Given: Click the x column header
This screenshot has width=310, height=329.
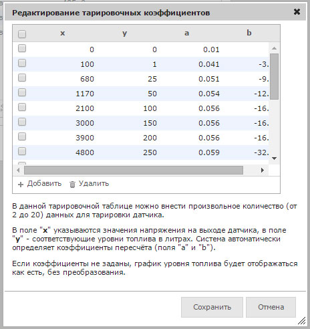Looking at the screenshot, I should click(x=63, y=33).
